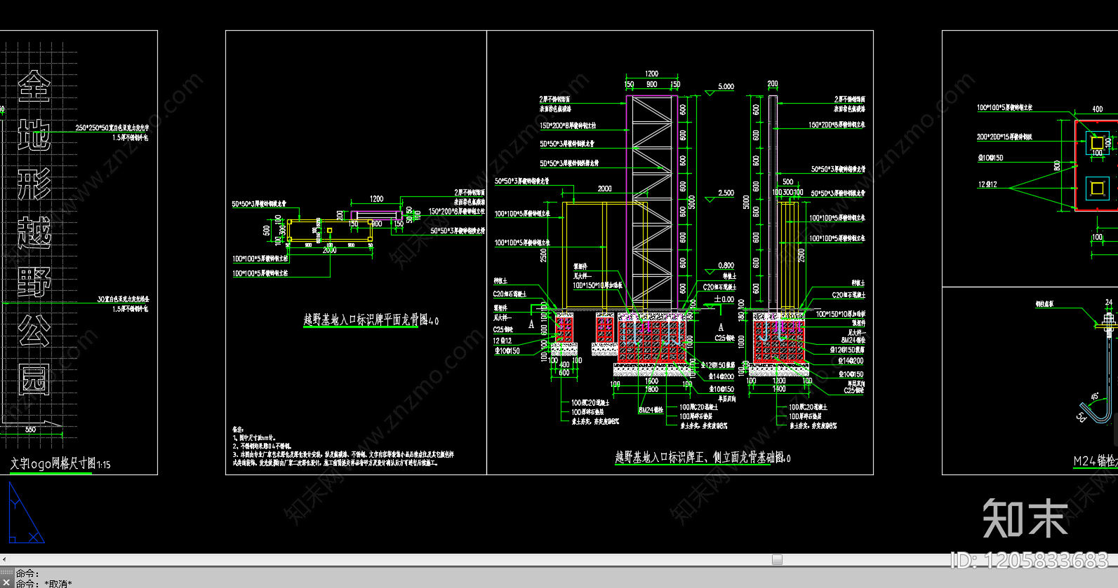Select the 全 character in the logo grid
The height and width of the screenshot is (588, 1118).
[34, 87]
